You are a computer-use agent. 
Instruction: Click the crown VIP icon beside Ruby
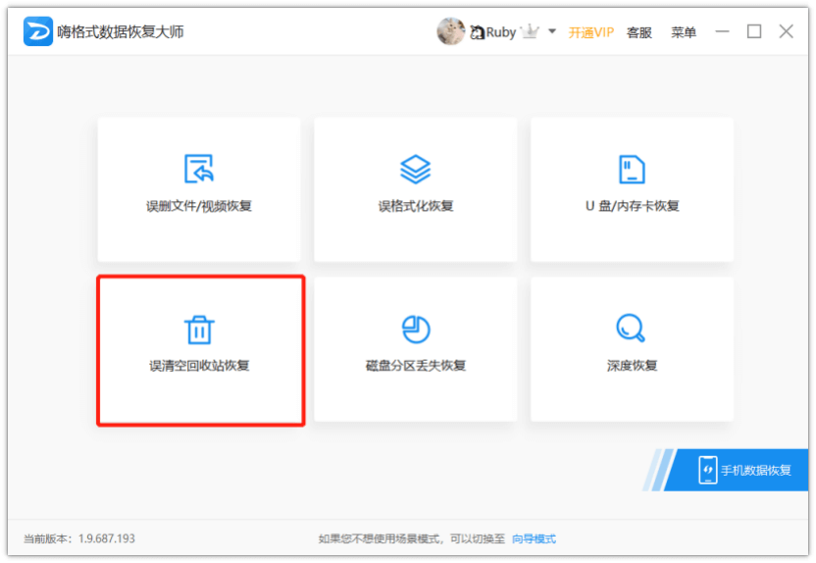pyautogui.click(x=530, y=31)
